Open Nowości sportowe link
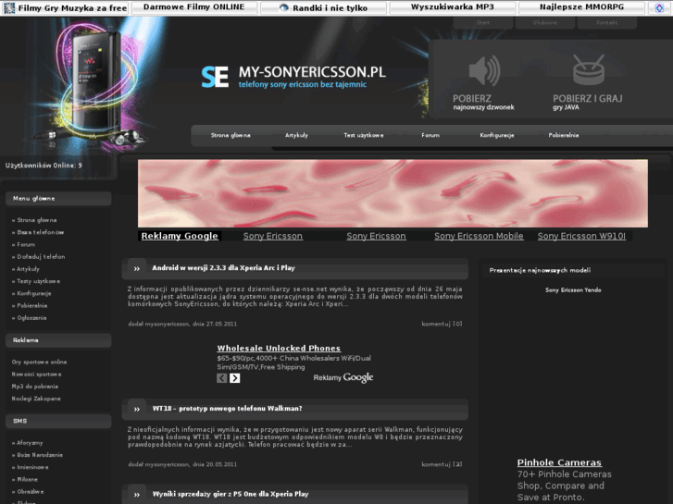 coord(36,375)
